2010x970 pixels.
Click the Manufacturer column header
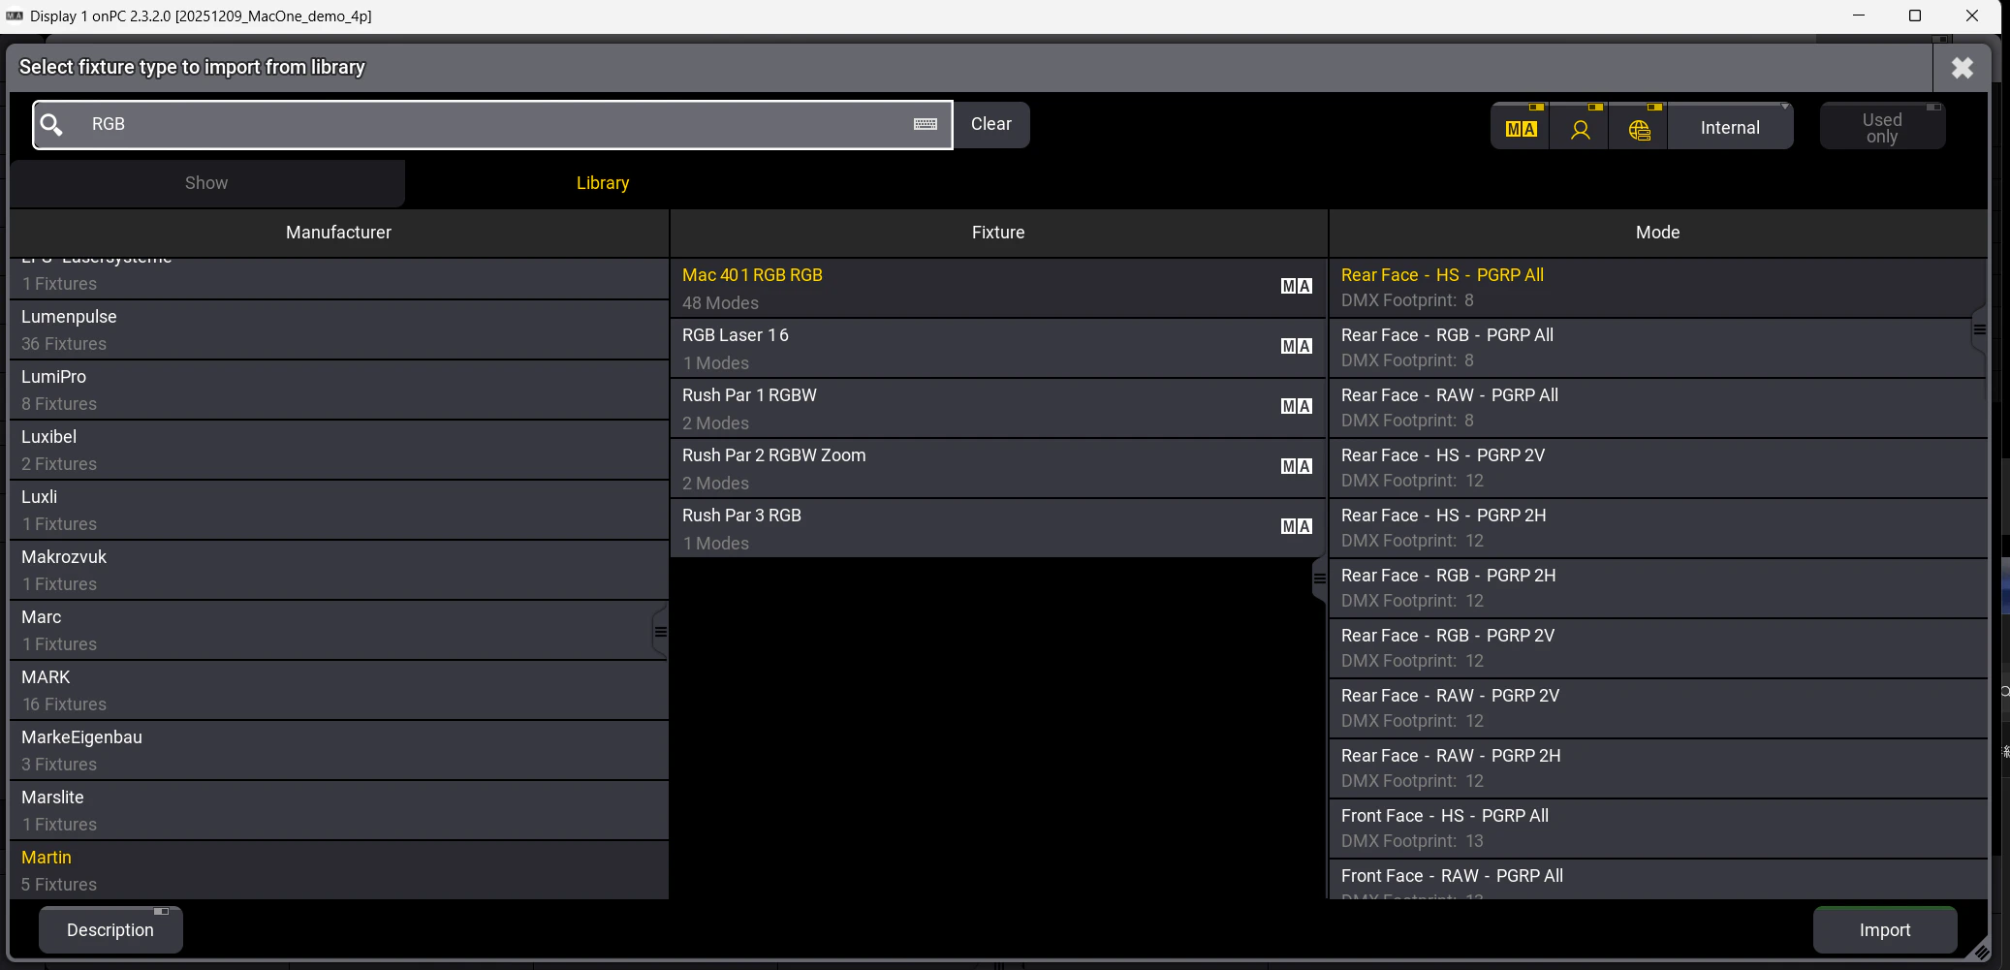point(339,233)
